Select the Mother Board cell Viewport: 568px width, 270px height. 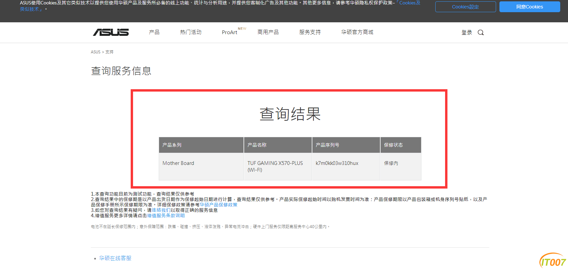tap(201, 167)
